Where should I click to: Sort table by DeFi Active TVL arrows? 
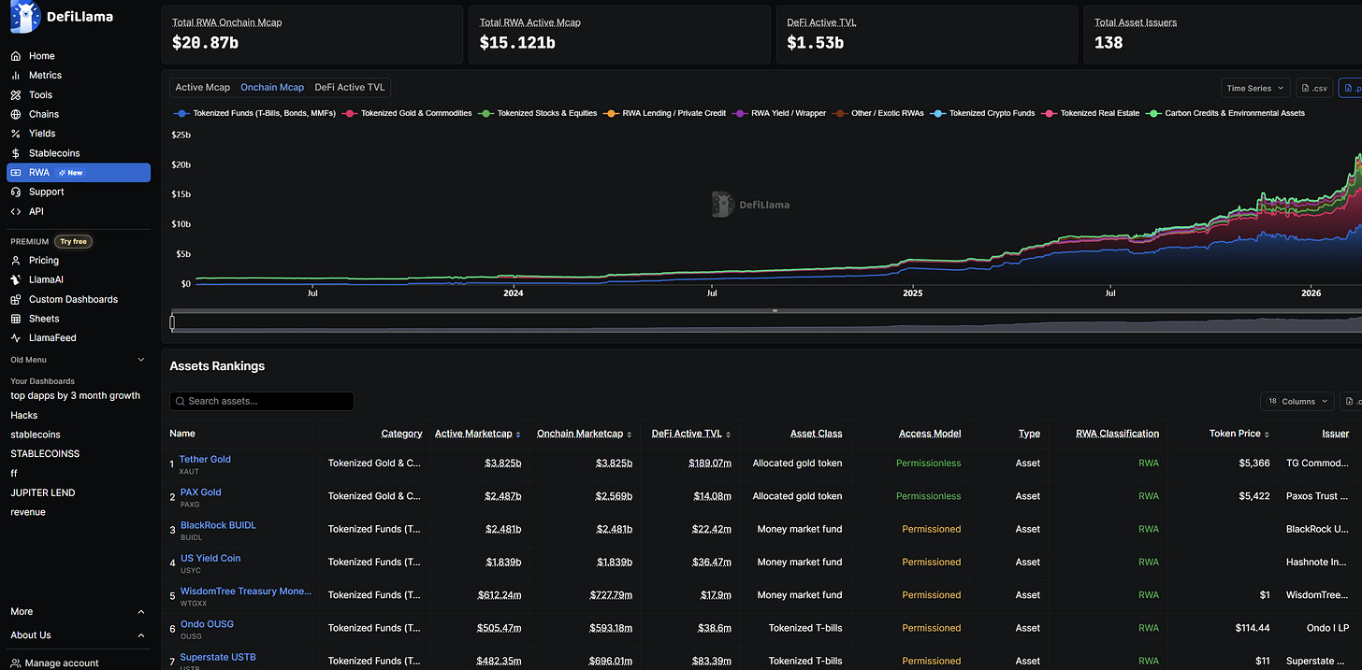pos(728,435)
